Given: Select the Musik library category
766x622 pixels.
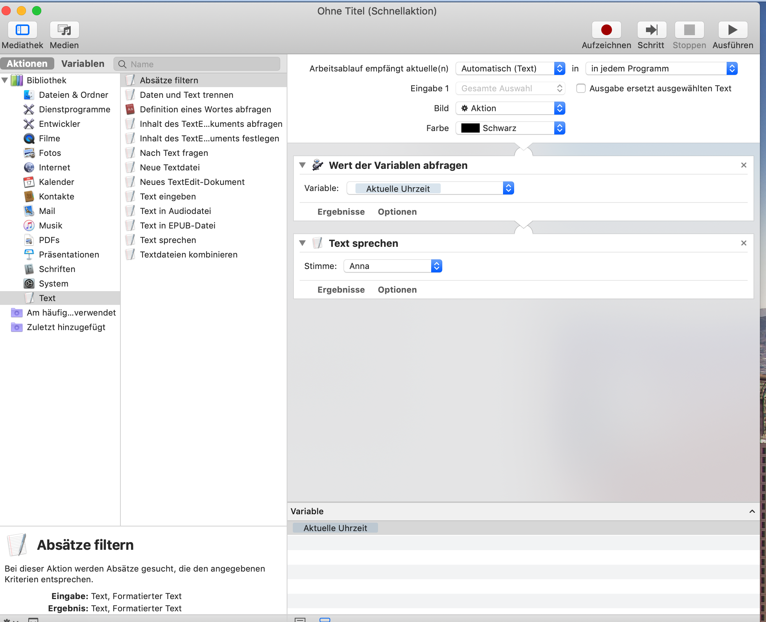Looking at the screenshot, I should coord(50,226).
